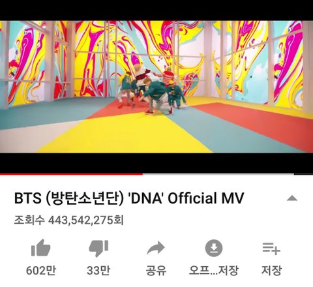The image size is (313, 287).
Task: Open the share arrow icon
Action: coord(156,248)
